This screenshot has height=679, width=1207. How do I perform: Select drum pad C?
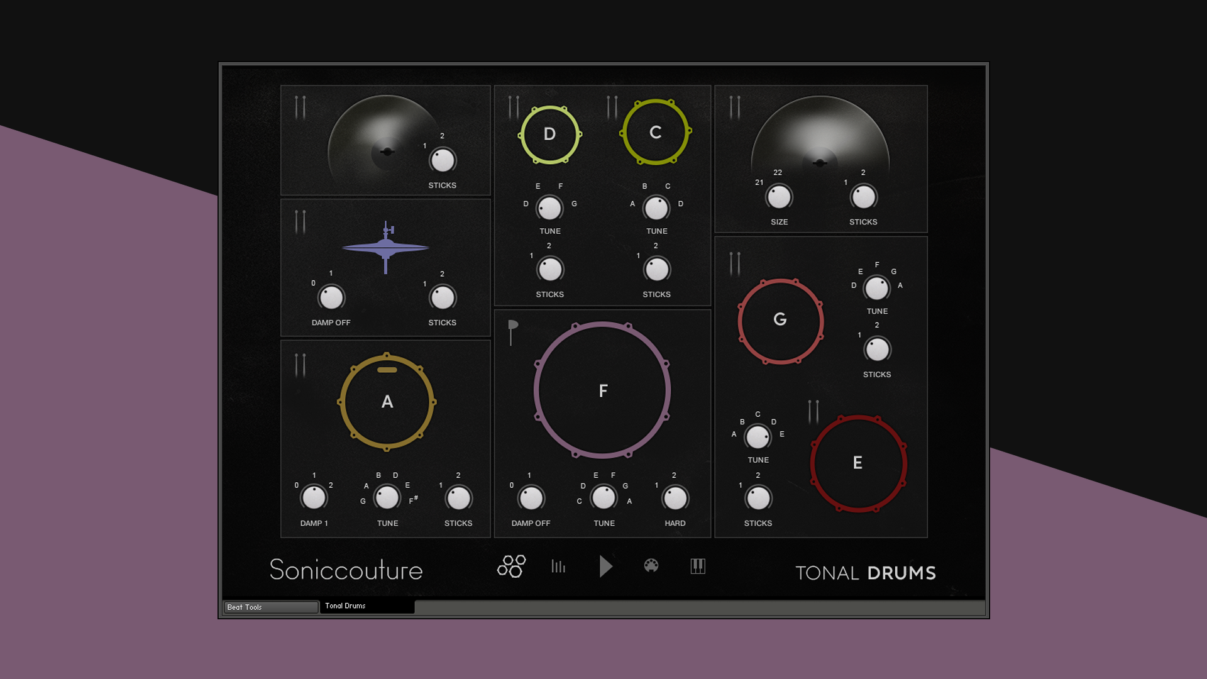point(656,131)
